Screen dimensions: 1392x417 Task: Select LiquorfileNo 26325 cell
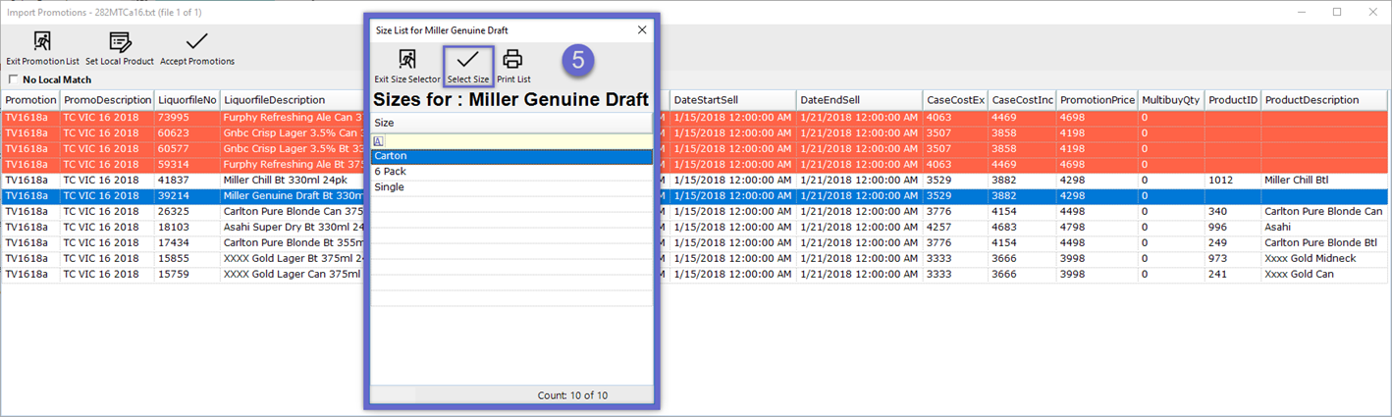[x=187, y=212]
